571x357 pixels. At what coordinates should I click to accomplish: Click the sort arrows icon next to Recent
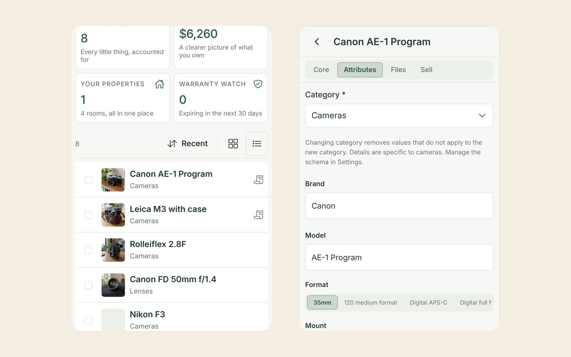point(172,144)
